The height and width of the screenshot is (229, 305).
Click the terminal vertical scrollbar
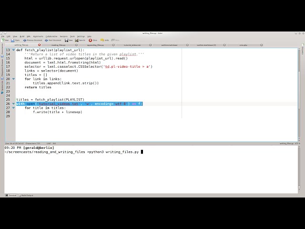point(299,169)
